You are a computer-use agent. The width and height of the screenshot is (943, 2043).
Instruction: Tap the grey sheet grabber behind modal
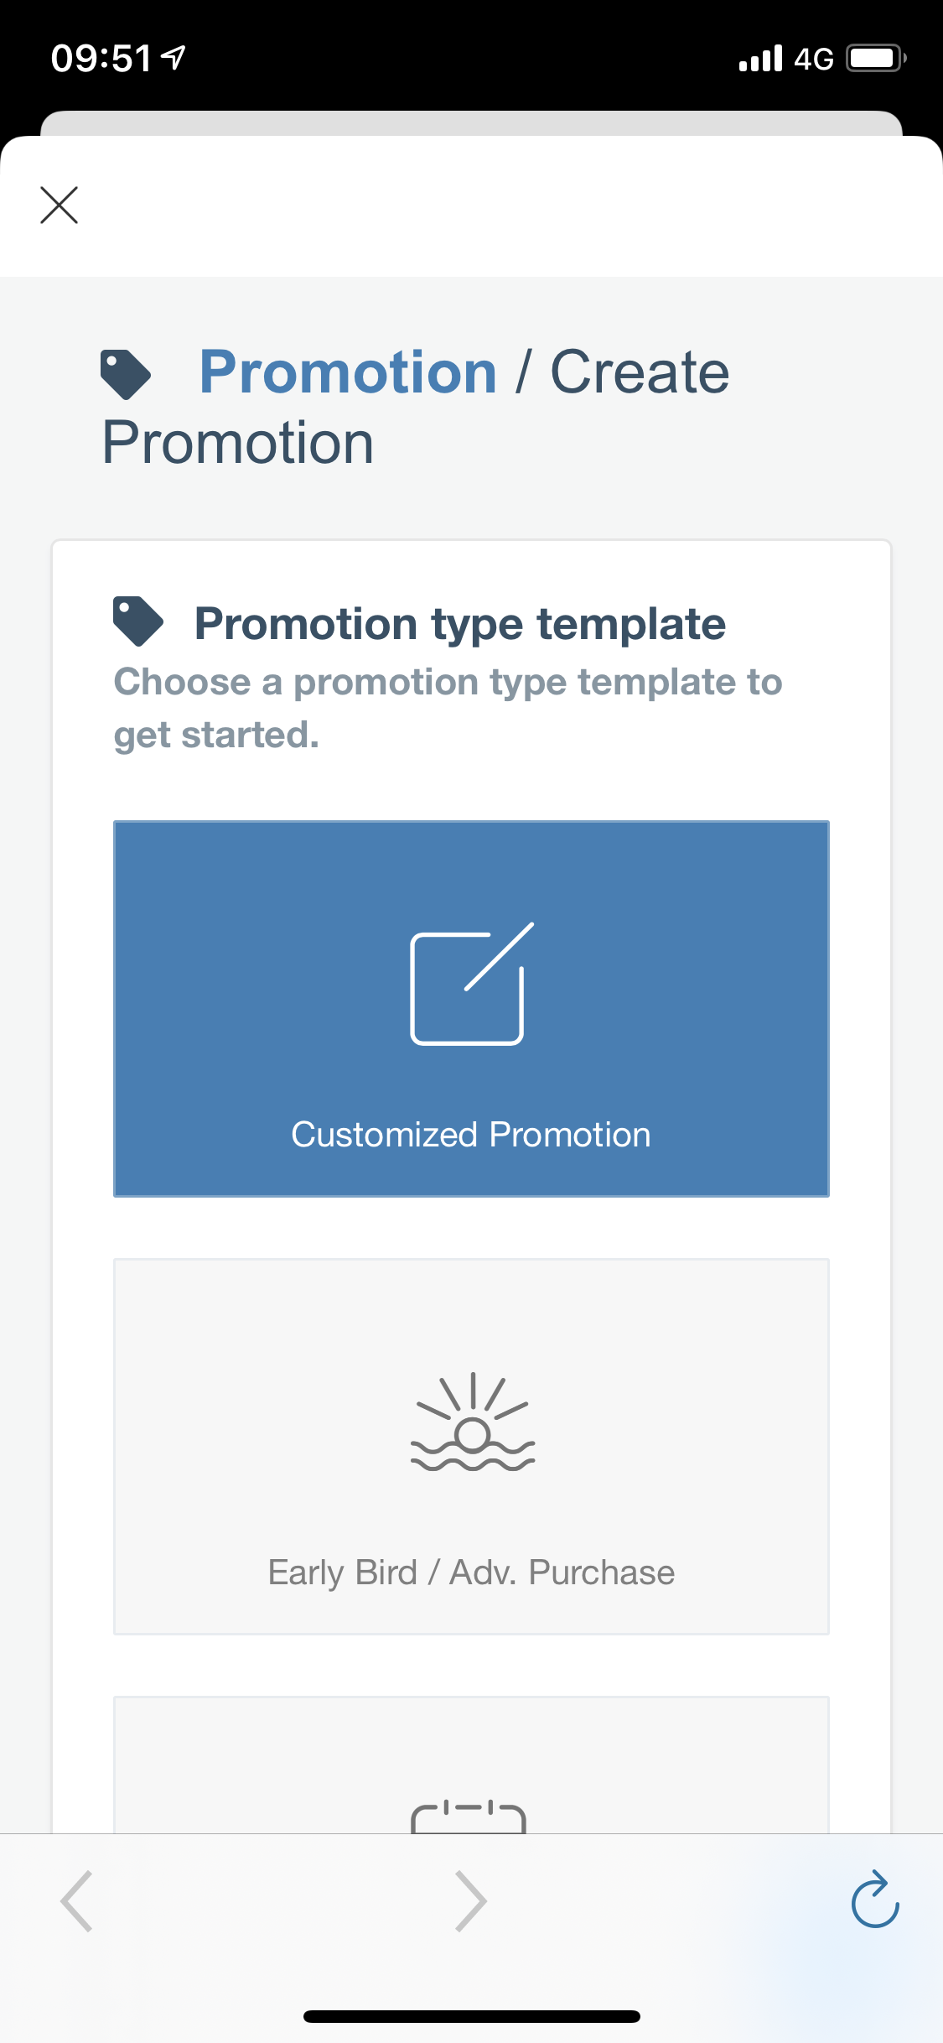(x=471, y=122)
